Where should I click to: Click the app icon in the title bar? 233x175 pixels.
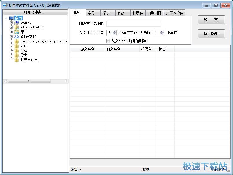click(5, 5)
